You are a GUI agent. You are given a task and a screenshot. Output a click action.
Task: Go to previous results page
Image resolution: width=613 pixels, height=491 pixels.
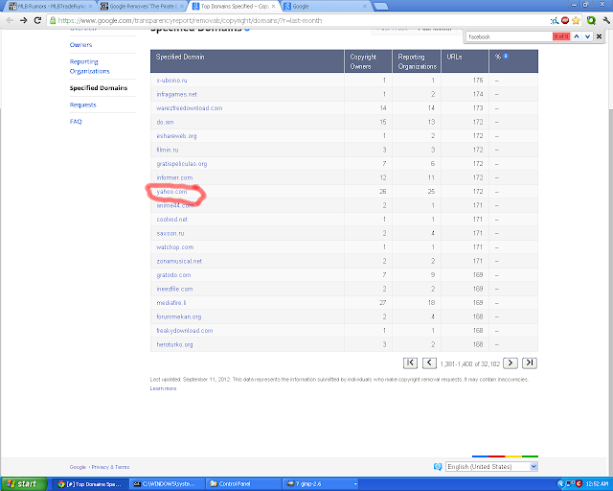click(429, 362)
